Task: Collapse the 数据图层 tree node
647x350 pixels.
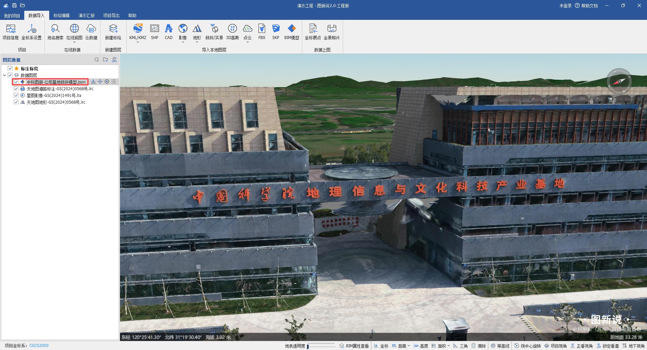Action: pyautogui.click(x=4, y=75)
